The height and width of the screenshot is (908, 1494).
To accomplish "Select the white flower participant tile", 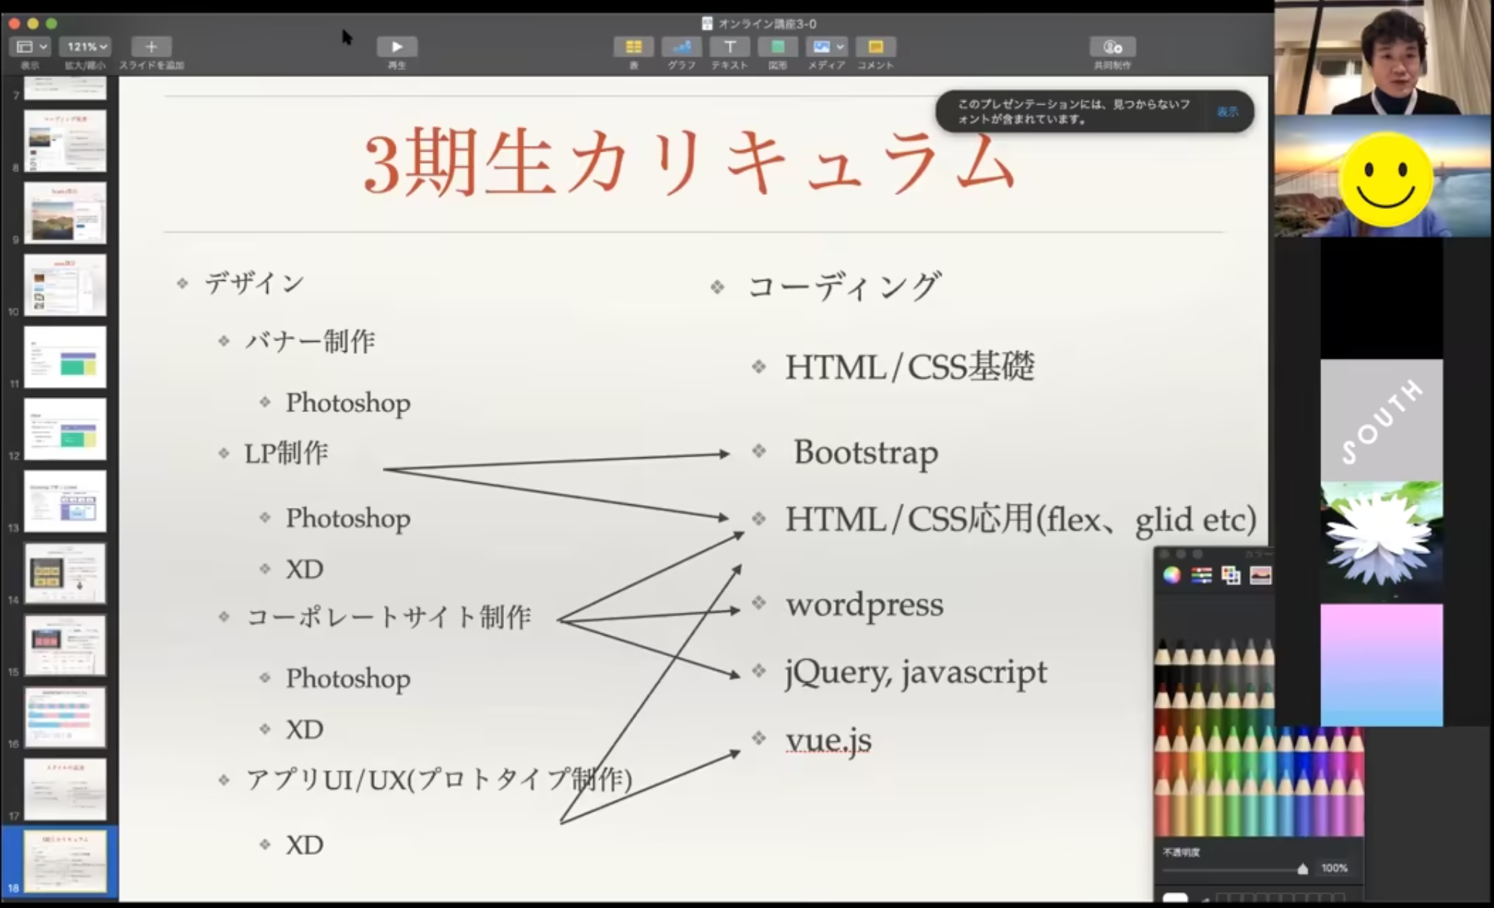I will (x=1382, y=541).
